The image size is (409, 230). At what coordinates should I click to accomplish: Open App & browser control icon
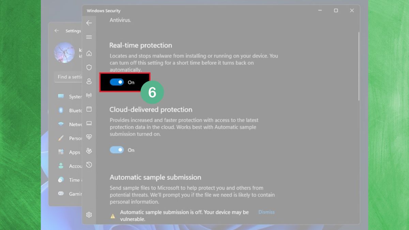coord(89,109)
